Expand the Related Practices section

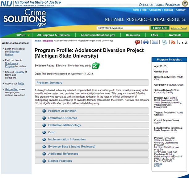[x=92, y=161]
